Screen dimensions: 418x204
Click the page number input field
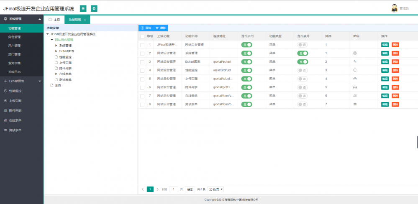(174, 189)
